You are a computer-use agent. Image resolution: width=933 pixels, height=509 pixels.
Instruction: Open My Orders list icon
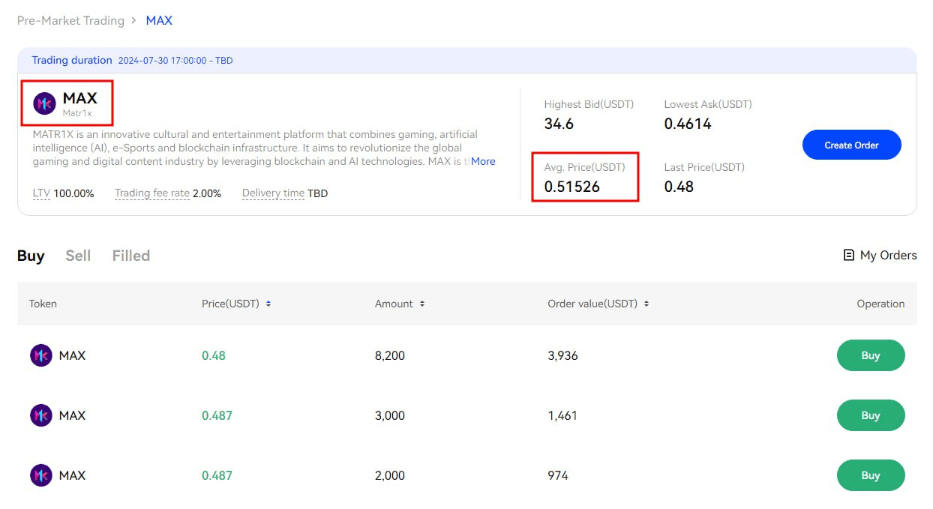849,255
